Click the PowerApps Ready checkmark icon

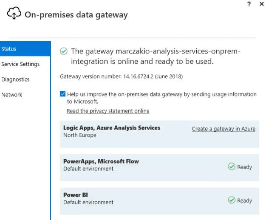pos(232,167)
